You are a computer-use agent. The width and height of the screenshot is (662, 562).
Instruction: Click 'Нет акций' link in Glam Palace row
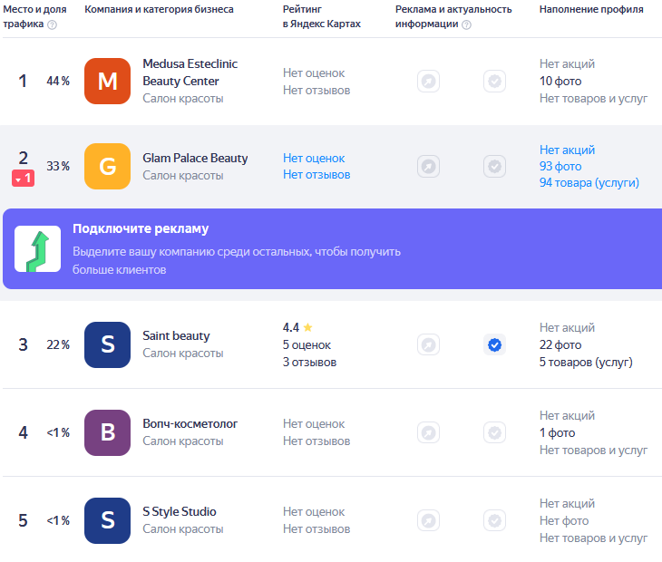[x=567, y=150]
